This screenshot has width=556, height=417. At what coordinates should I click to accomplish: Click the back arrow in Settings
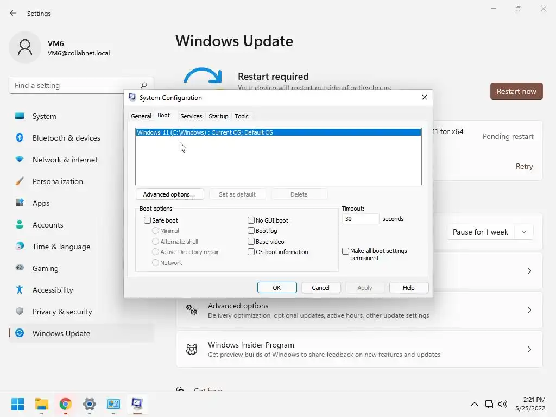(x=13, y=13)
